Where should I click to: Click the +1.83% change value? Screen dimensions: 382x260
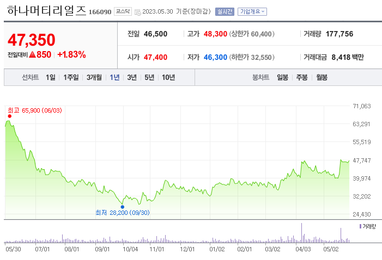[x=71, y=54]
